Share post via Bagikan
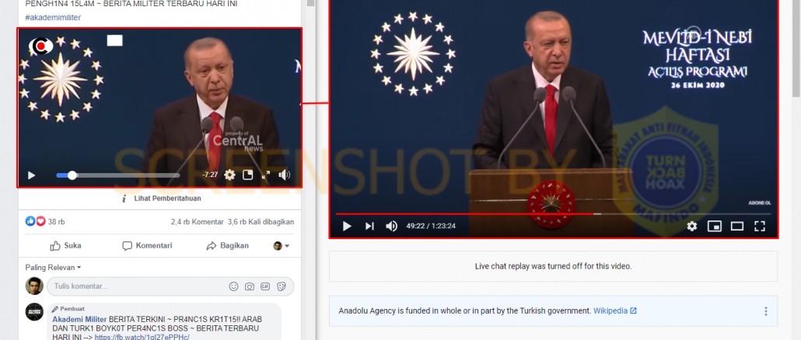This screenshot has width=801, height=340. [x=227, y=246]
